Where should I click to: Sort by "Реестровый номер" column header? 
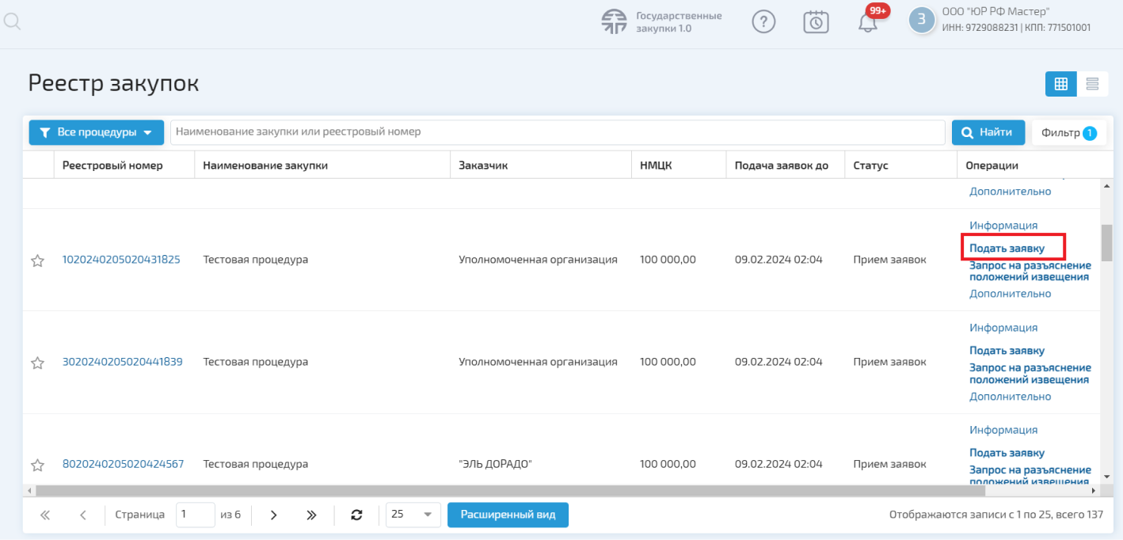coord(112,165)
